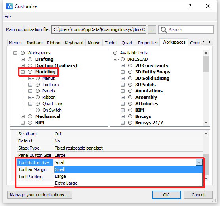The height and width of the screenshot is (206, 220).
Task: Click the Available tools scroll down arrow
Action: click(x=206, y=123)
